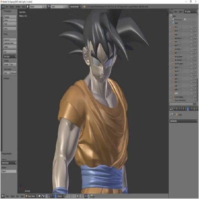
Task: Open the View menu in outliner header
Action: (176, 11)
